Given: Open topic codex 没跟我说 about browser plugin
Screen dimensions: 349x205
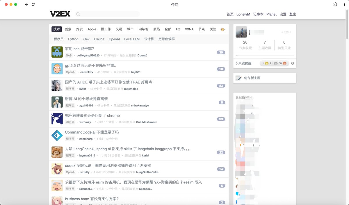Looking at the screenshot, I should pos(108,165).
